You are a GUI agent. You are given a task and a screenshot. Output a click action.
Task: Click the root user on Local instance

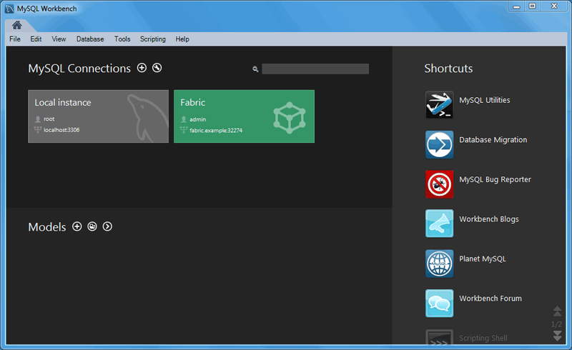click(x=49, y=119)
